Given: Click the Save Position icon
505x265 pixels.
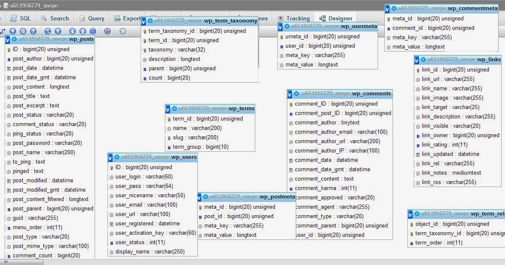Looking at the screenshot, I should [x=13, y=31].
